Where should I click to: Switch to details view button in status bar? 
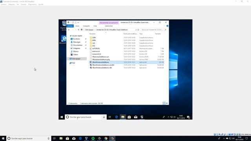[x=164, y=103]
